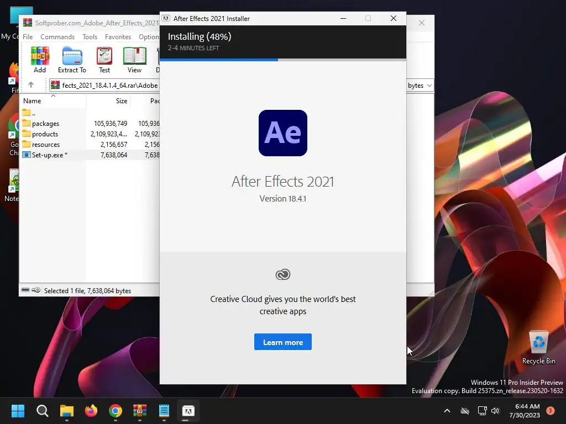Open the File menu in WinRAR

pyautogui.click(x=28, y=37)
